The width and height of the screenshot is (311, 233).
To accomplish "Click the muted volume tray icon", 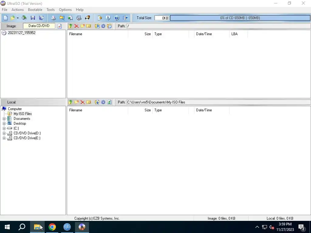I will (x=272, y=227).
